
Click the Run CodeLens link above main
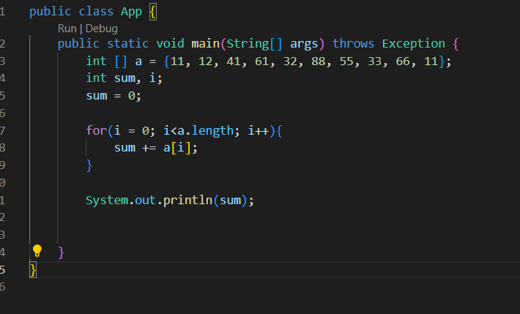[x=67, y=29]
